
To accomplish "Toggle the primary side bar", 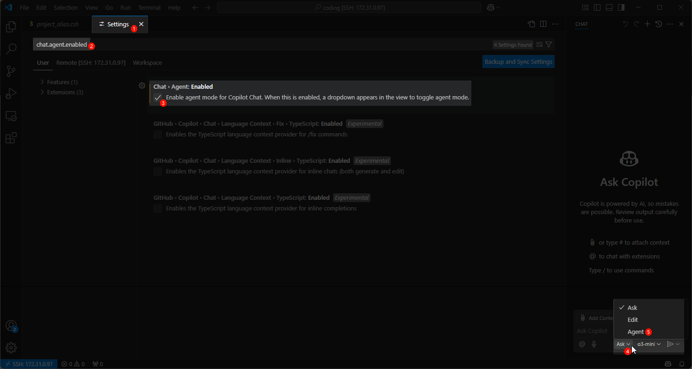I will tap(598, 7).
